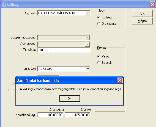This screenshot has height=127, width=156.
Task: Cancel with the Mégse button
Action: click(x=142, y=21)
